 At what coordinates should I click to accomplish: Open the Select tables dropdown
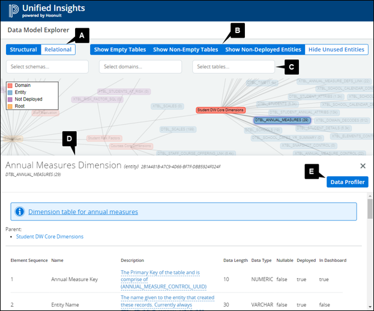(x=234, y=67)
